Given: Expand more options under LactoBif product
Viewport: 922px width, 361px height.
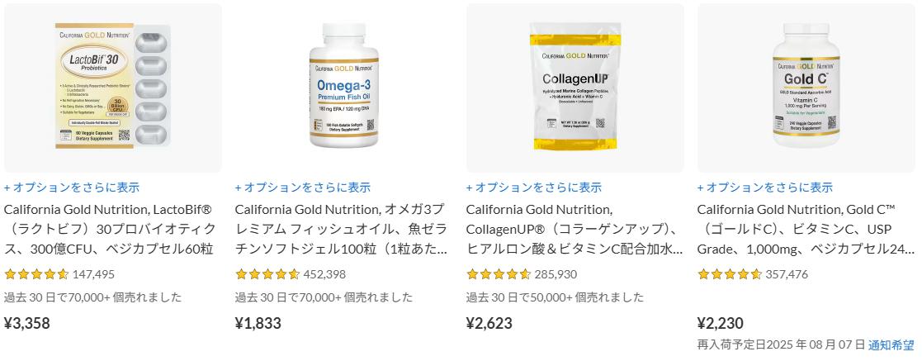Looking at the screenshot, I should [72, 188].
